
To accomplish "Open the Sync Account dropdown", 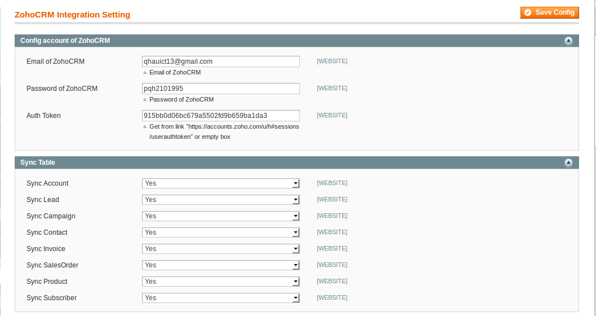I will [221, 183].
